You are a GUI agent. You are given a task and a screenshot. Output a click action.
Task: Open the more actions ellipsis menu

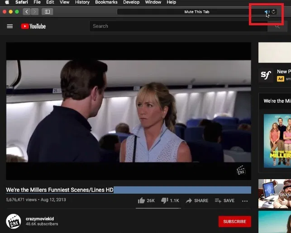[x=245, y=201]
